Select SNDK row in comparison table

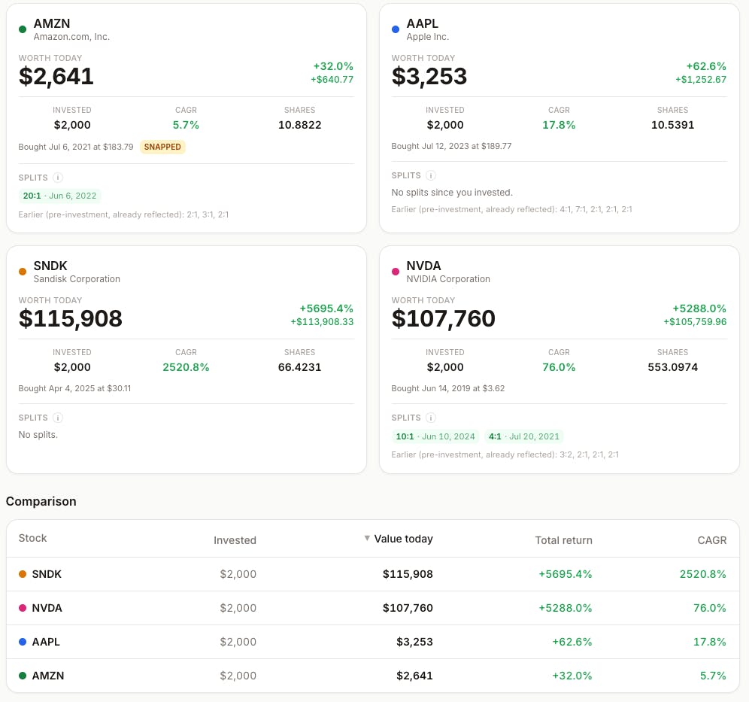coord(372,574)
